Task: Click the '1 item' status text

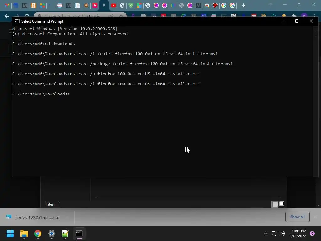Action: pyautogui.click(x=50, y=204)
